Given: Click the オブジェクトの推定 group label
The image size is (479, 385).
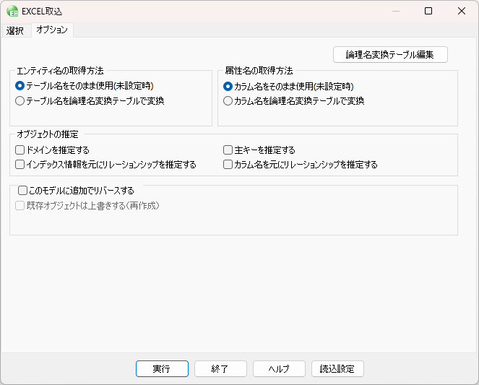Looking at the screenshot, I should point(48,134).
